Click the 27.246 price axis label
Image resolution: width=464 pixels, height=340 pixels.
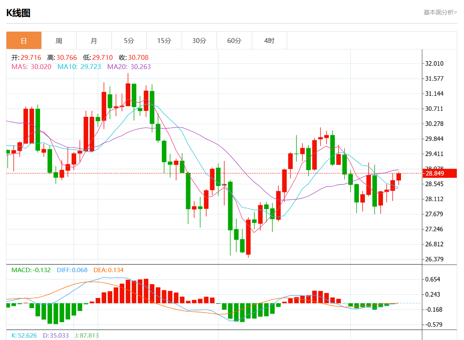434,229
